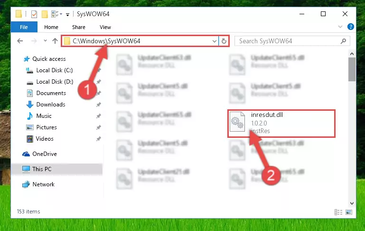
Task: Open the File ribbon tab
Action: click(24, 27)
